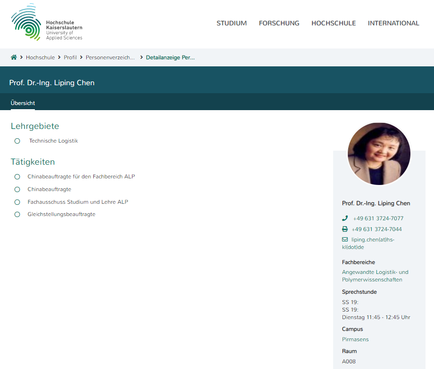434x369 pixels.
Task: Open Personenverzeichnis breadcrumb link
Action: 110,57
